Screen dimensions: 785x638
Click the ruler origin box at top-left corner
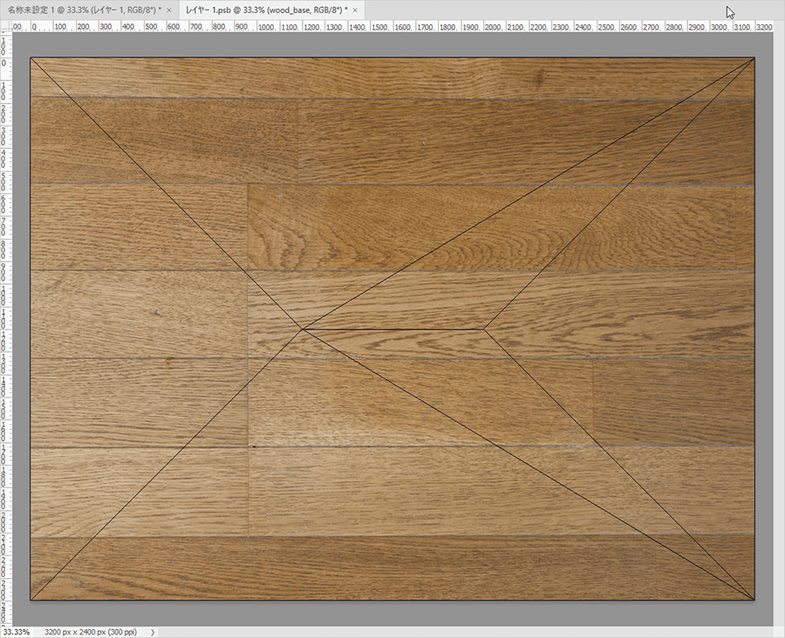[5, 28]
